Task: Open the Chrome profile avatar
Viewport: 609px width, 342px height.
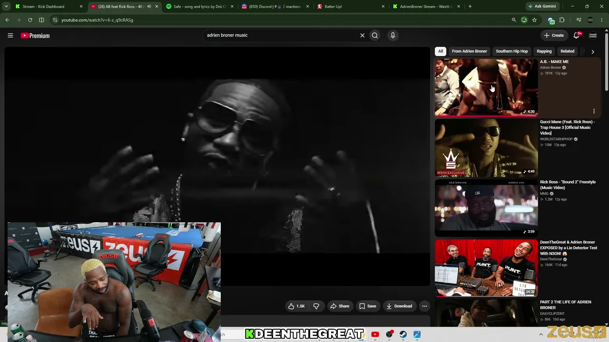Action: pyautogui.click(x=590, y=20)
